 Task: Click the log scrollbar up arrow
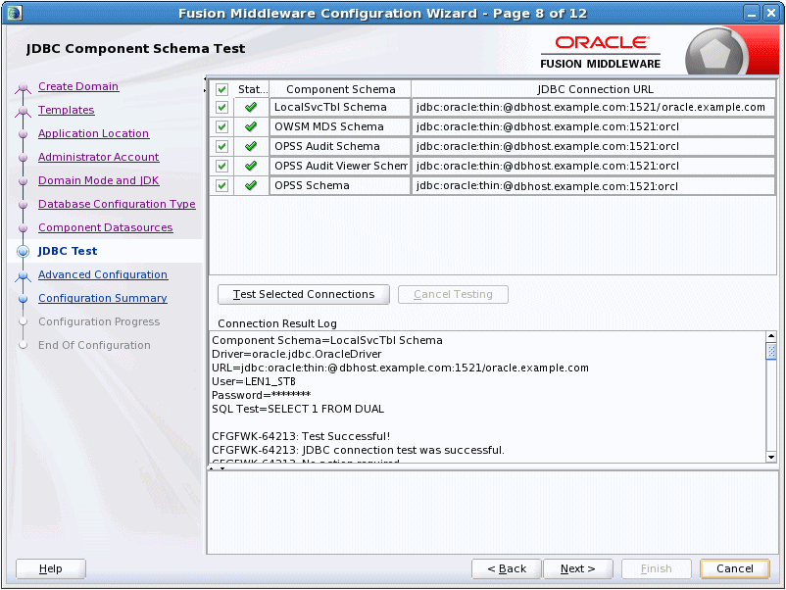pyautogui.click(x=771, y=336)
